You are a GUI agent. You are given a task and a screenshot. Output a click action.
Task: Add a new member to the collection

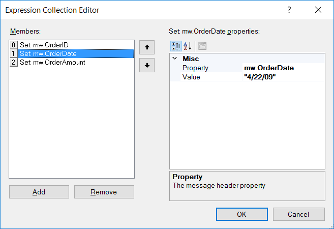(39, 192)
